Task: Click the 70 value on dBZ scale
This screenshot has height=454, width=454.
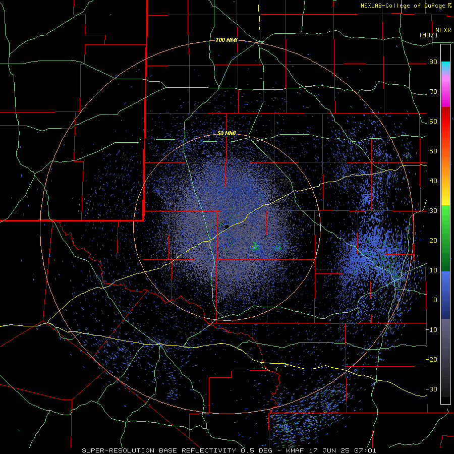Action: pos(433,92)
